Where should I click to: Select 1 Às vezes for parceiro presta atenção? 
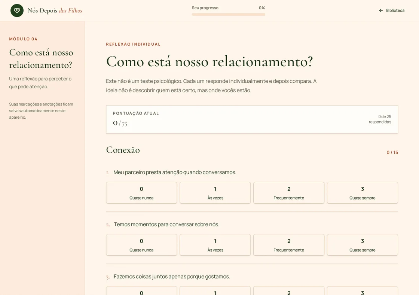(215, 193)
